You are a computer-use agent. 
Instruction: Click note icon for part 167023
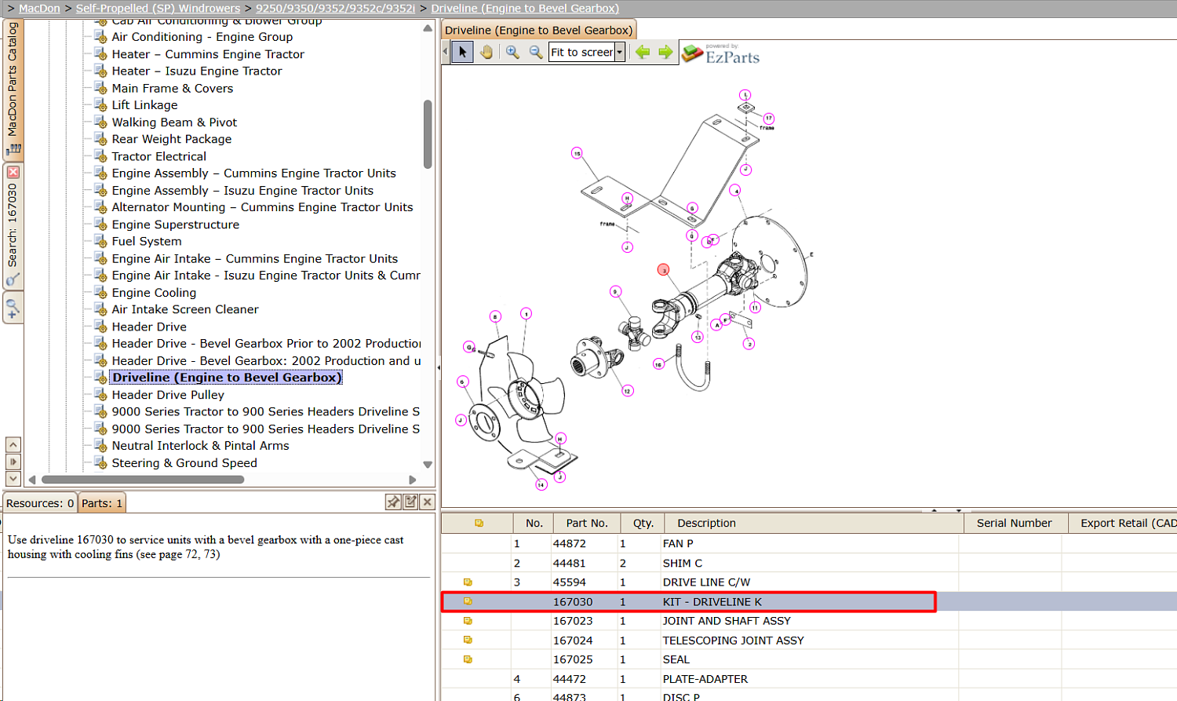(468, 621)
